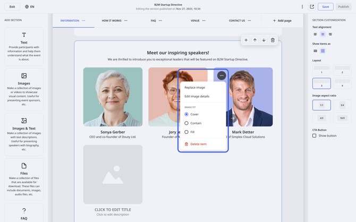Set image aspect ratio to 4:3
Screen dimensions: 356x222
[321, 118]
